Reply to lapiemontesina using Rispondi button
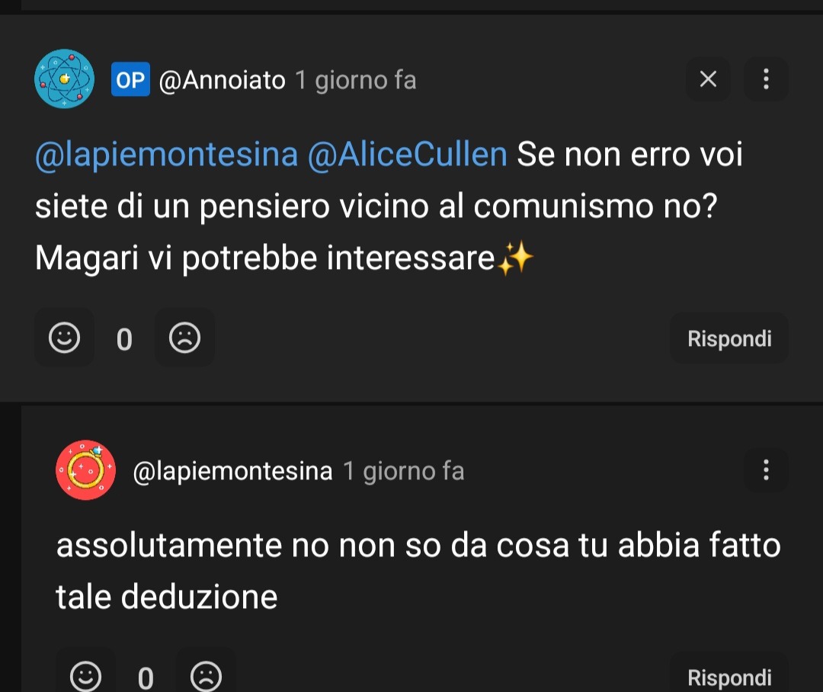The width and height of the screenshot is (823, 692). pyautogui.click(x=729, y=677)
